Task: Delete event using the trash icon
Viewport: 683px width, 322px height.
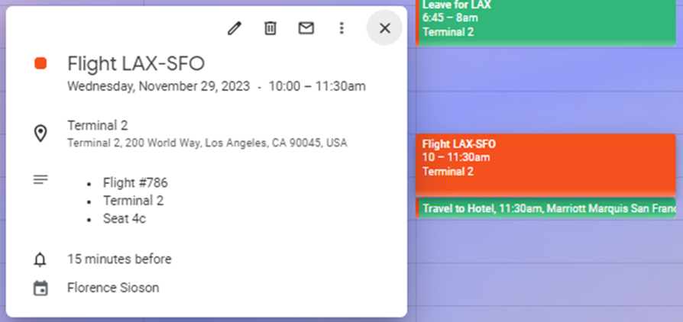Action: click(270, 28)
